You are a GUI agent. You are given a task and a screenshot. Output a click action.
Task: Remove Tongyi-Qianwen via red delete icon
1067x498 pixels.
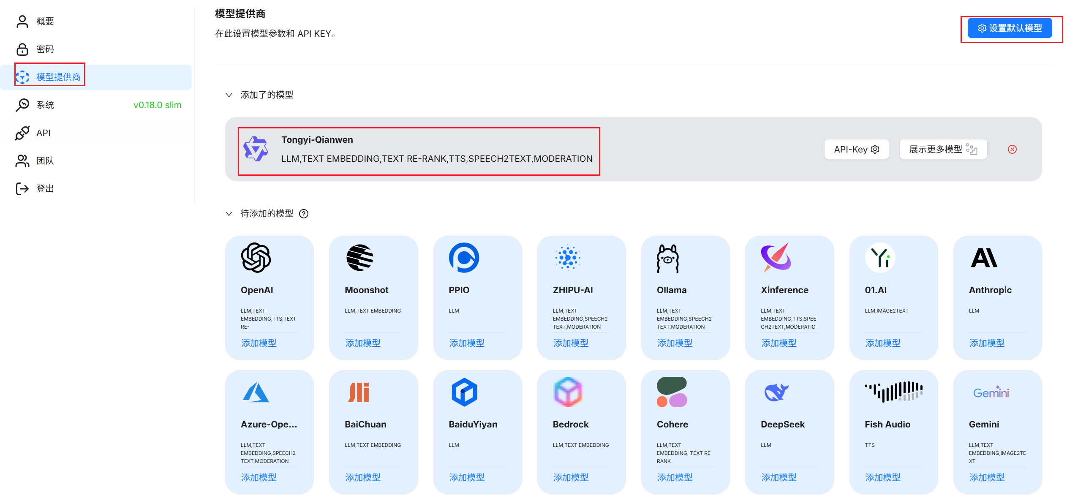pyautogui.click(x=1012, y=149)
